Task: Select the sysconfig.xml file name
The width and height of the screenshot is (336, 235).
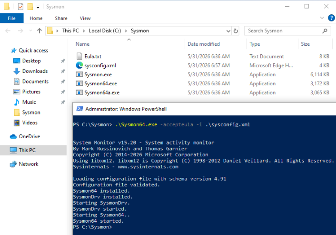Action: click(x=100, y=65)
